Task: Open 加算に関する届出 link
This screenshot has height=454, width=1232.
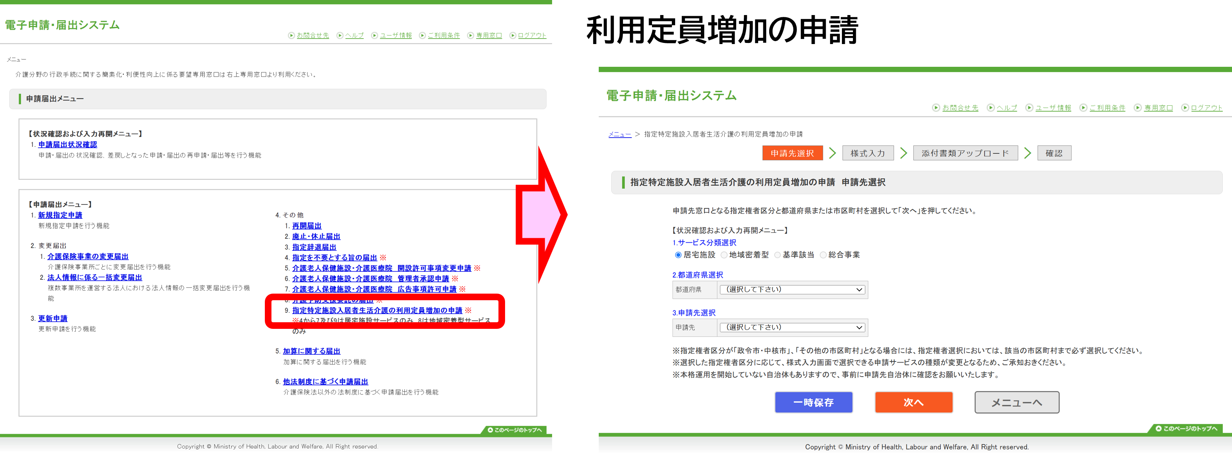Action: (311, 351)
